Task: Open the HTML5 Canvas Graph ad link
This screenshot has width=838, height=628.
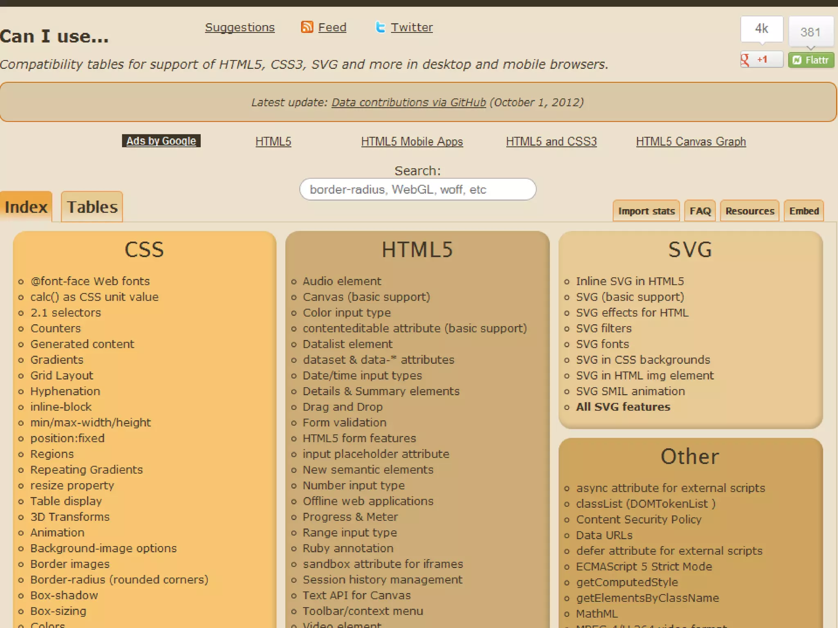Action: pos(691,141)
